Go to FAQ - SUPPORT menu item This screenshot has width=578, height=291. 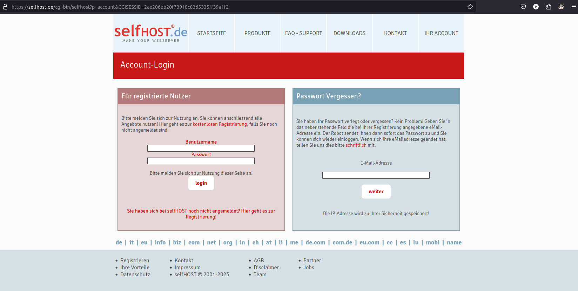coord(303,33)
